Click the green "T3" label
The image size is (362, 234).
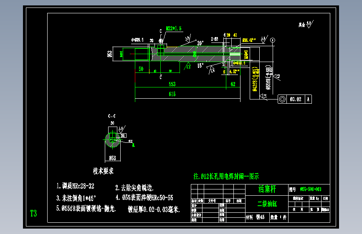pyautogui.click(x=33, y=213)
